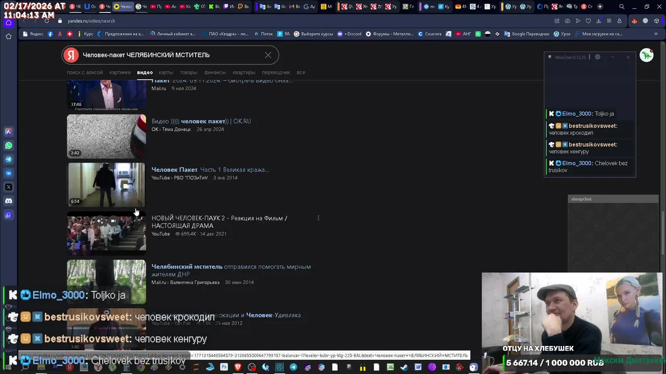Open the Windows Start button on the taskbar
The width and height of the screenshot is (666, 374).
[8, 367]
